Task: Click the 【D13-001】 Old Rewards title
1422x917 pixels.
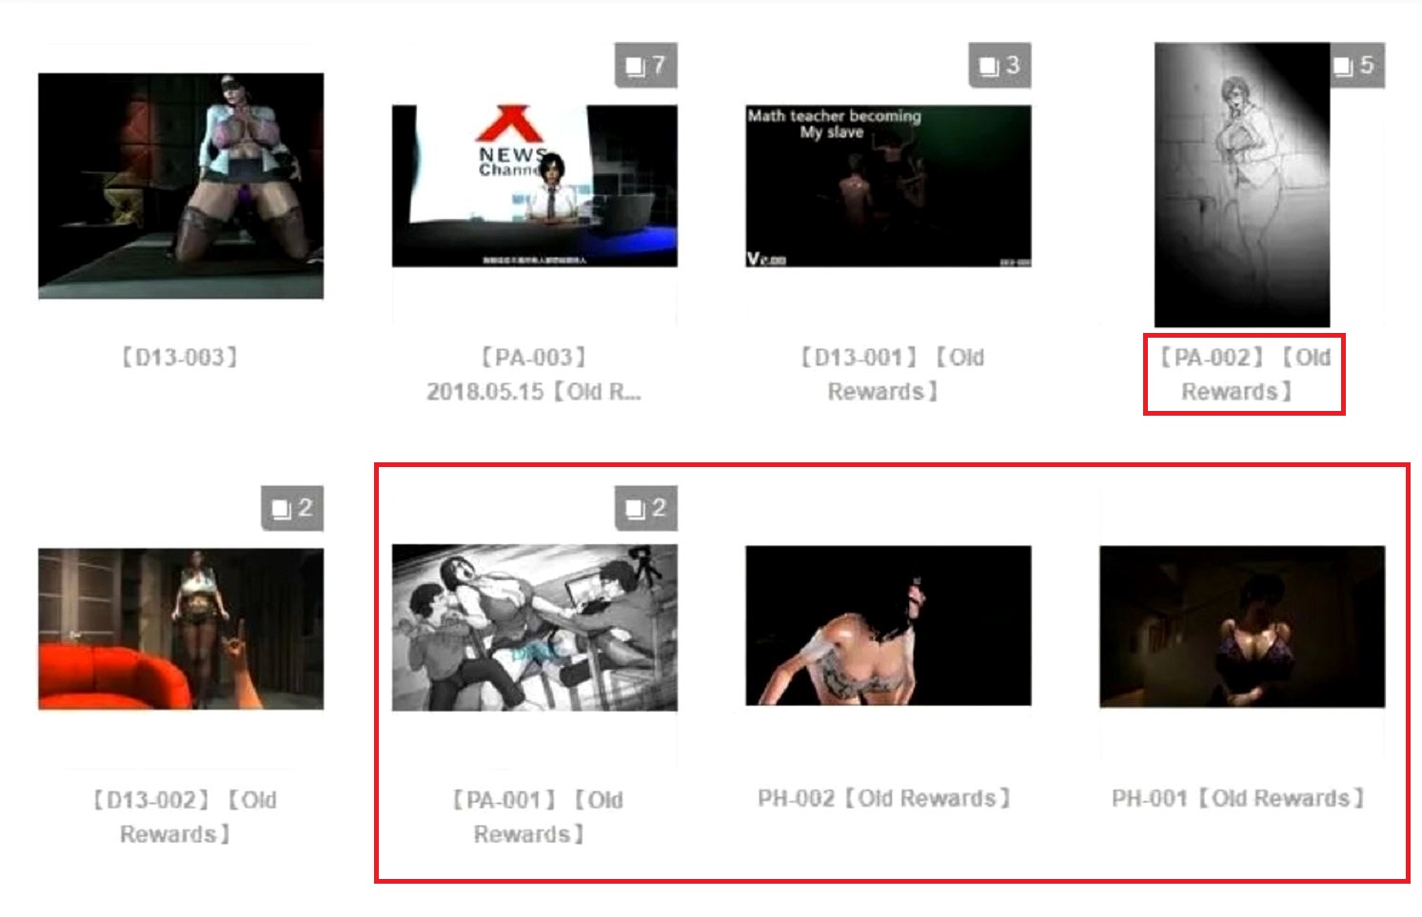Action: click(x=889, y=375)
